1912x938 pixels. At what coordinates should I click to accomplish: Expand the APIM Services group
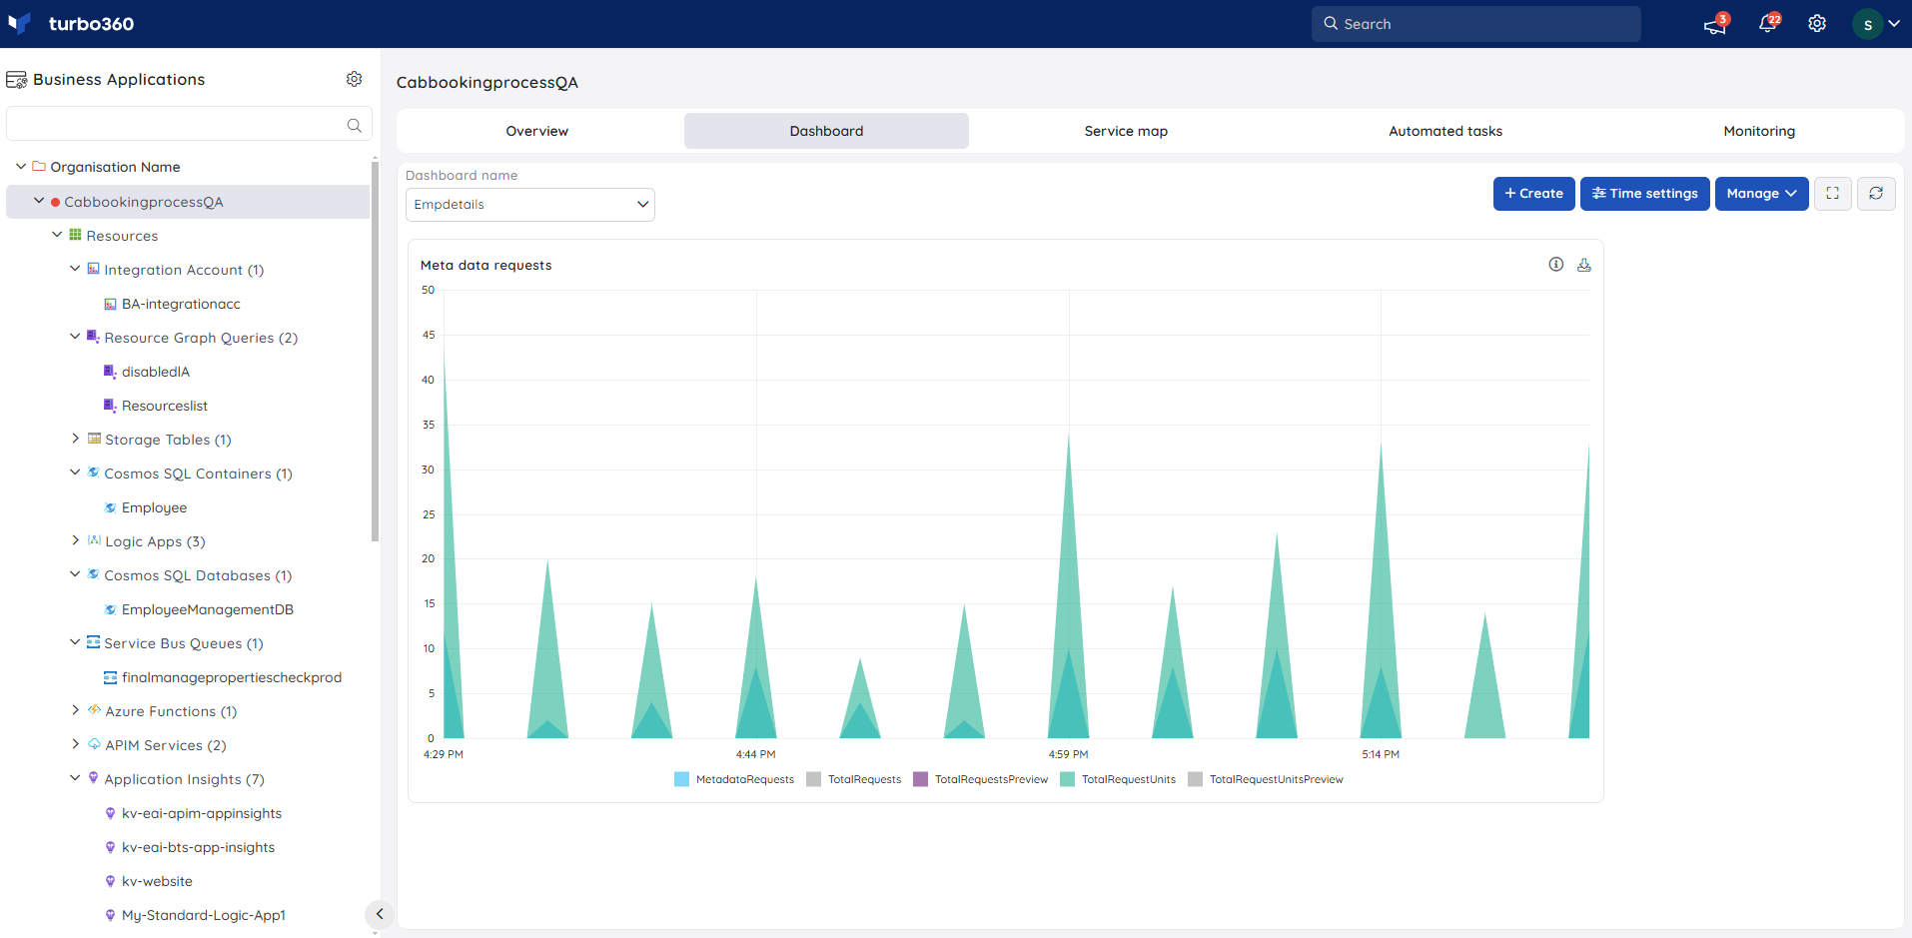click(75, 744)
